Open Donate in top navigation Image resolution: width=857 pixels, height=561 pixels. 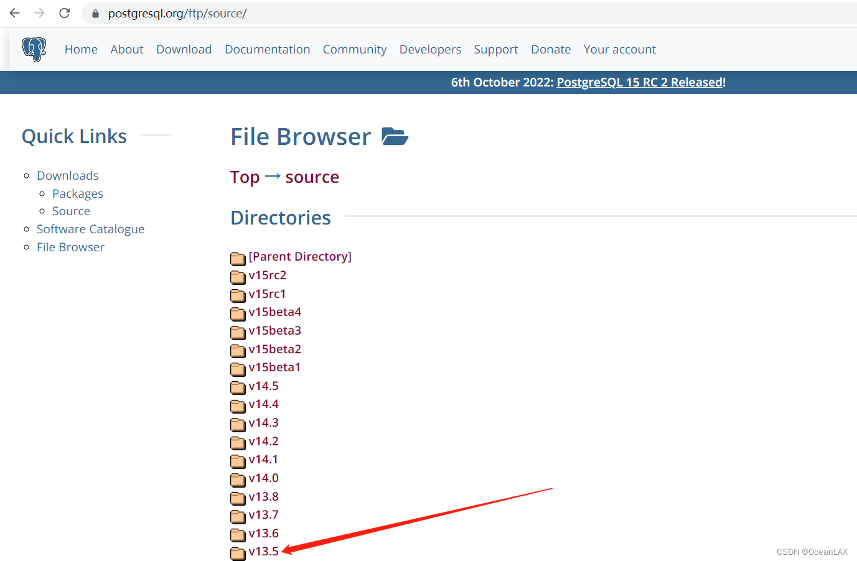pos(551,49)
